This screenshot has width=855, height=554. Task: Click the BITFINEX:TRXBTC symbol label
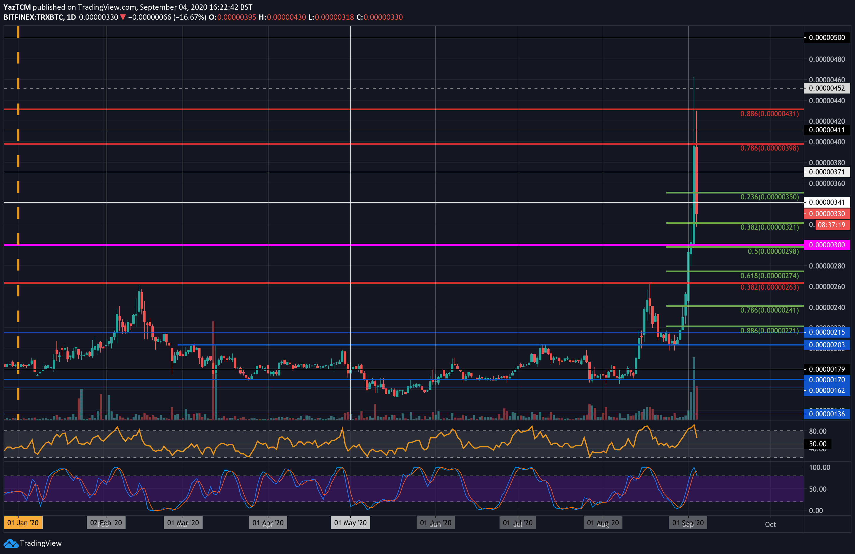[x=34, y=17]
